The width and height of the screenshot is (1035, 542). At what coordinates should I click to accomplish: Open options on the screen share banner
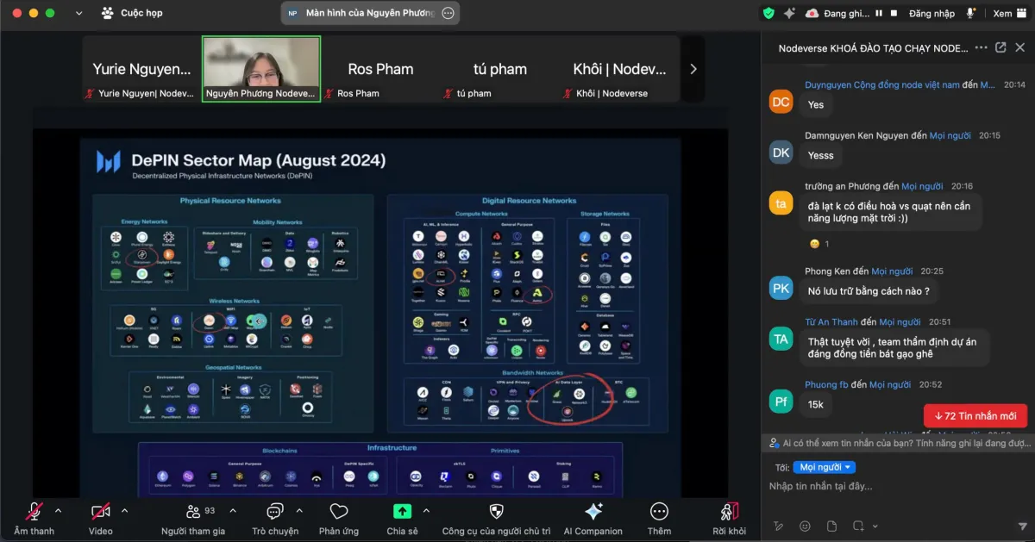[448, 13]
